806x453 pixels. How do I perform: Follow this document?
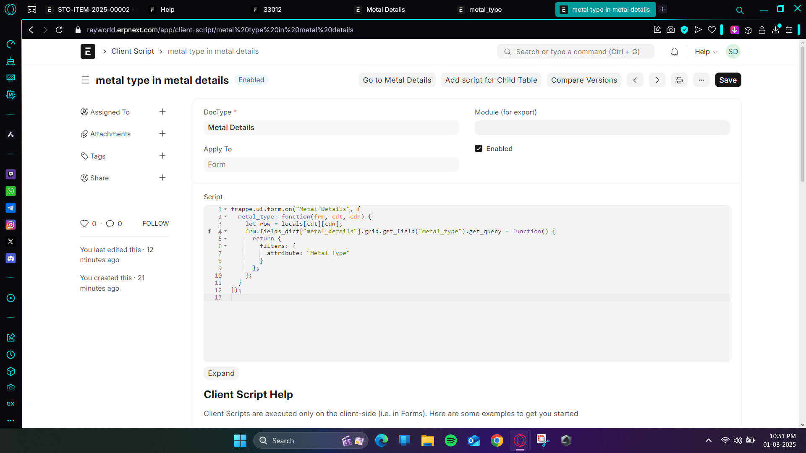point(155,224)
